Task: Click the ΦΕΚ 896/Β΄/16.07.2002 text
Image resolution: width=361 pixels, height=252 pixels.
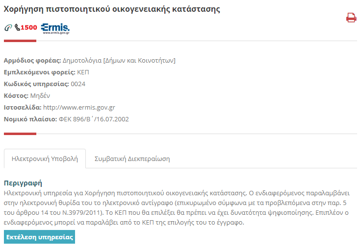Action: pos(94,119)
